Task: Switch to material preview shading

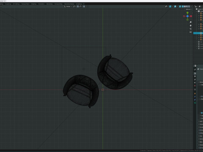Action: [x=187, y=6]
